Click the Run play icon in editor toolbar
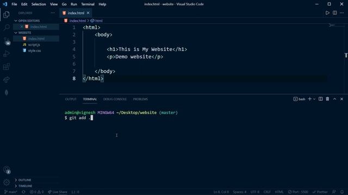Image resolution: width=348 pixels, height=195 pixels. pyautogui.click(x=327, y=13)
